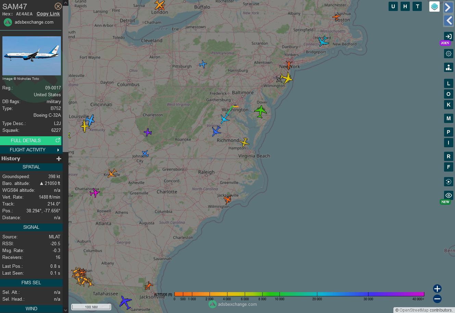
Task: Select the orange aircraft over New York
Action: pyautogui.click(x=289, y=65)
